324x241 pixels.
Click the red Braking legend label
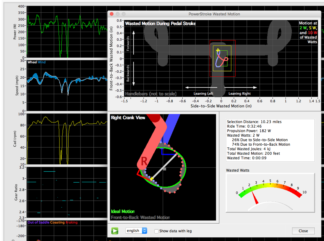click(x=71, y=222)
